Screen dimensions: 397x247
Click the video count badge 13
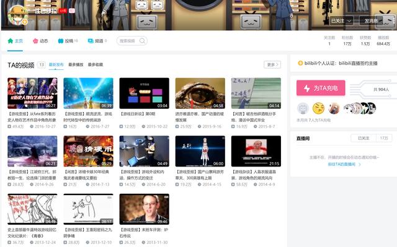tap(42, 64)
